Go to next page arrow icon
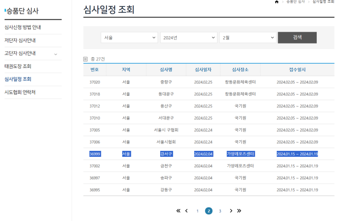Screen dimensions: 341x221 coord(231,211)
